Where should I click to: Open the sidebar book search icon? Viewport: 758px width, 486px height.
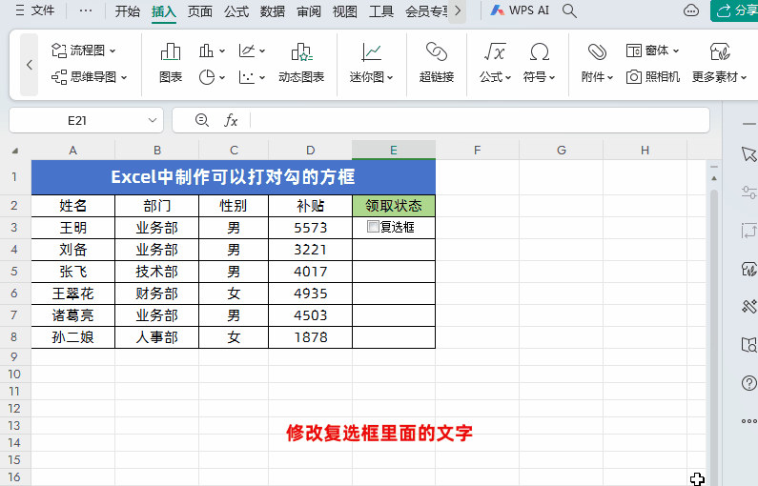(748, 344)
